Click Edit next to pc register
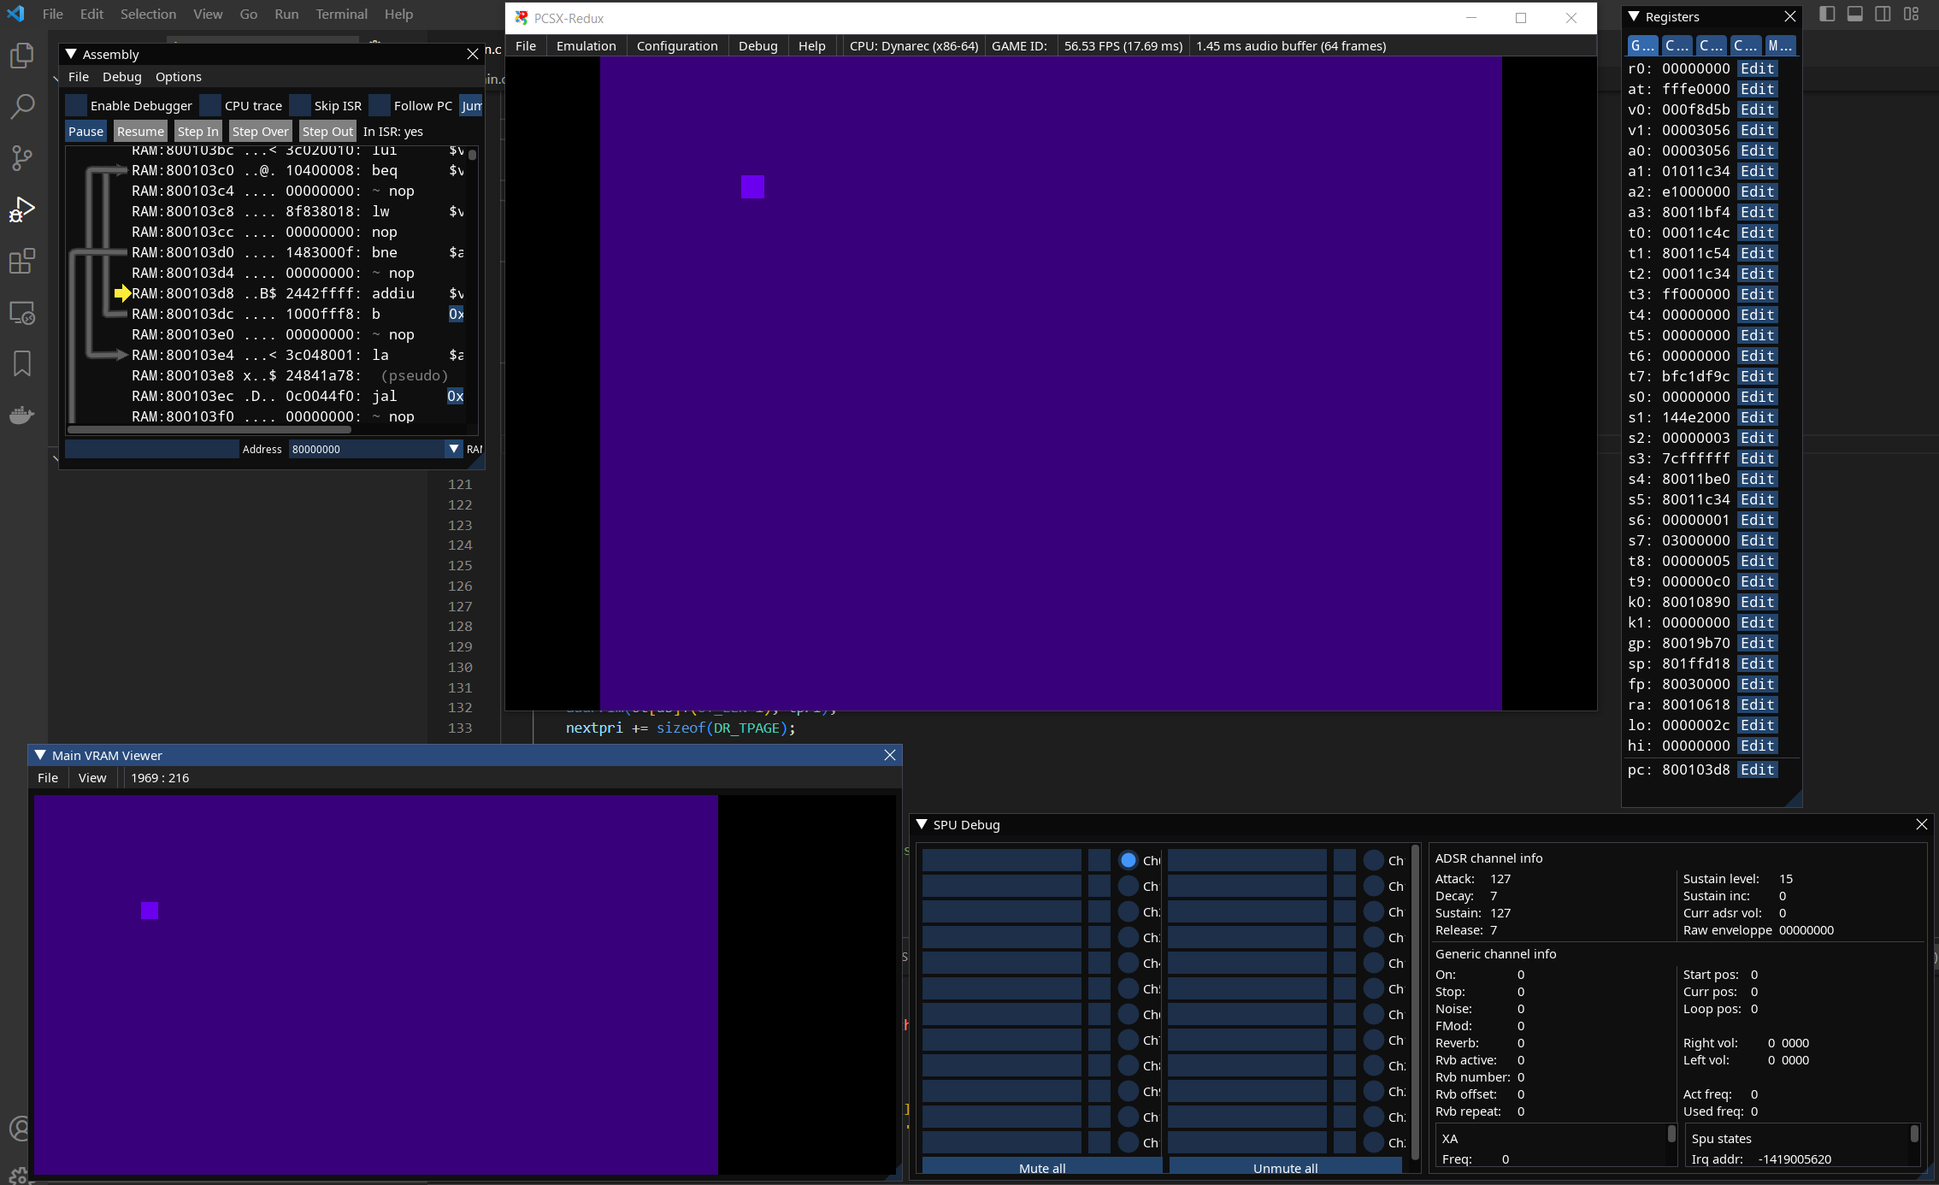1939x1185 pixels. click(1757, 769)
